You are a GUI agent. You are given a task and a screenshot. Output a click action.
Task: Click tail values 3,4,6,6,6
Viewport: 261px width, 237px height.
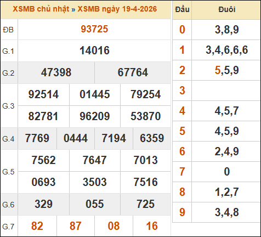pyautogui.click(x=226, y=50)
